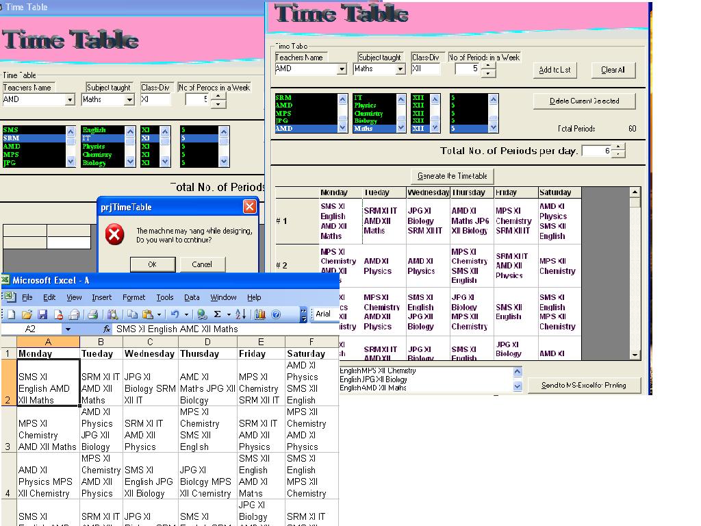Open a file using Excel's Open folder icon
Viewport: 701px width, 526px height.
[27, 314]
